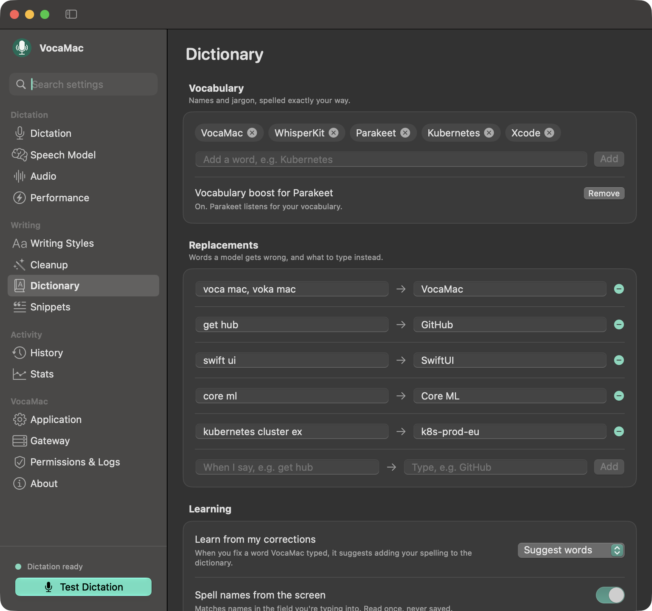Viewport: 652px width, 611px height.
Task: Toggle Spell names from the screen switch
Action: [x=610, y=595]
